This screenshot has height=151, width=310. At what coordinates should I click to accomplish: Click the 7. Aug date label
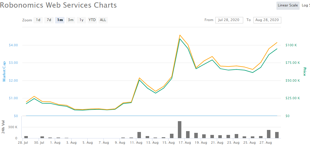[104, 143]
